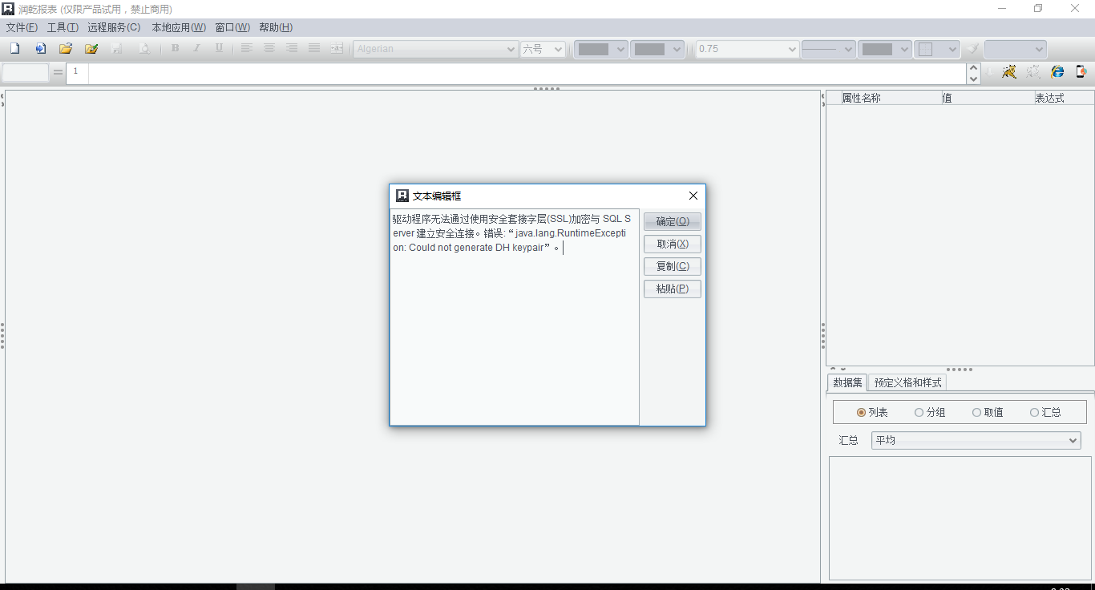Switch to the 预定义格和样式 tab

[x=907, y=382]
